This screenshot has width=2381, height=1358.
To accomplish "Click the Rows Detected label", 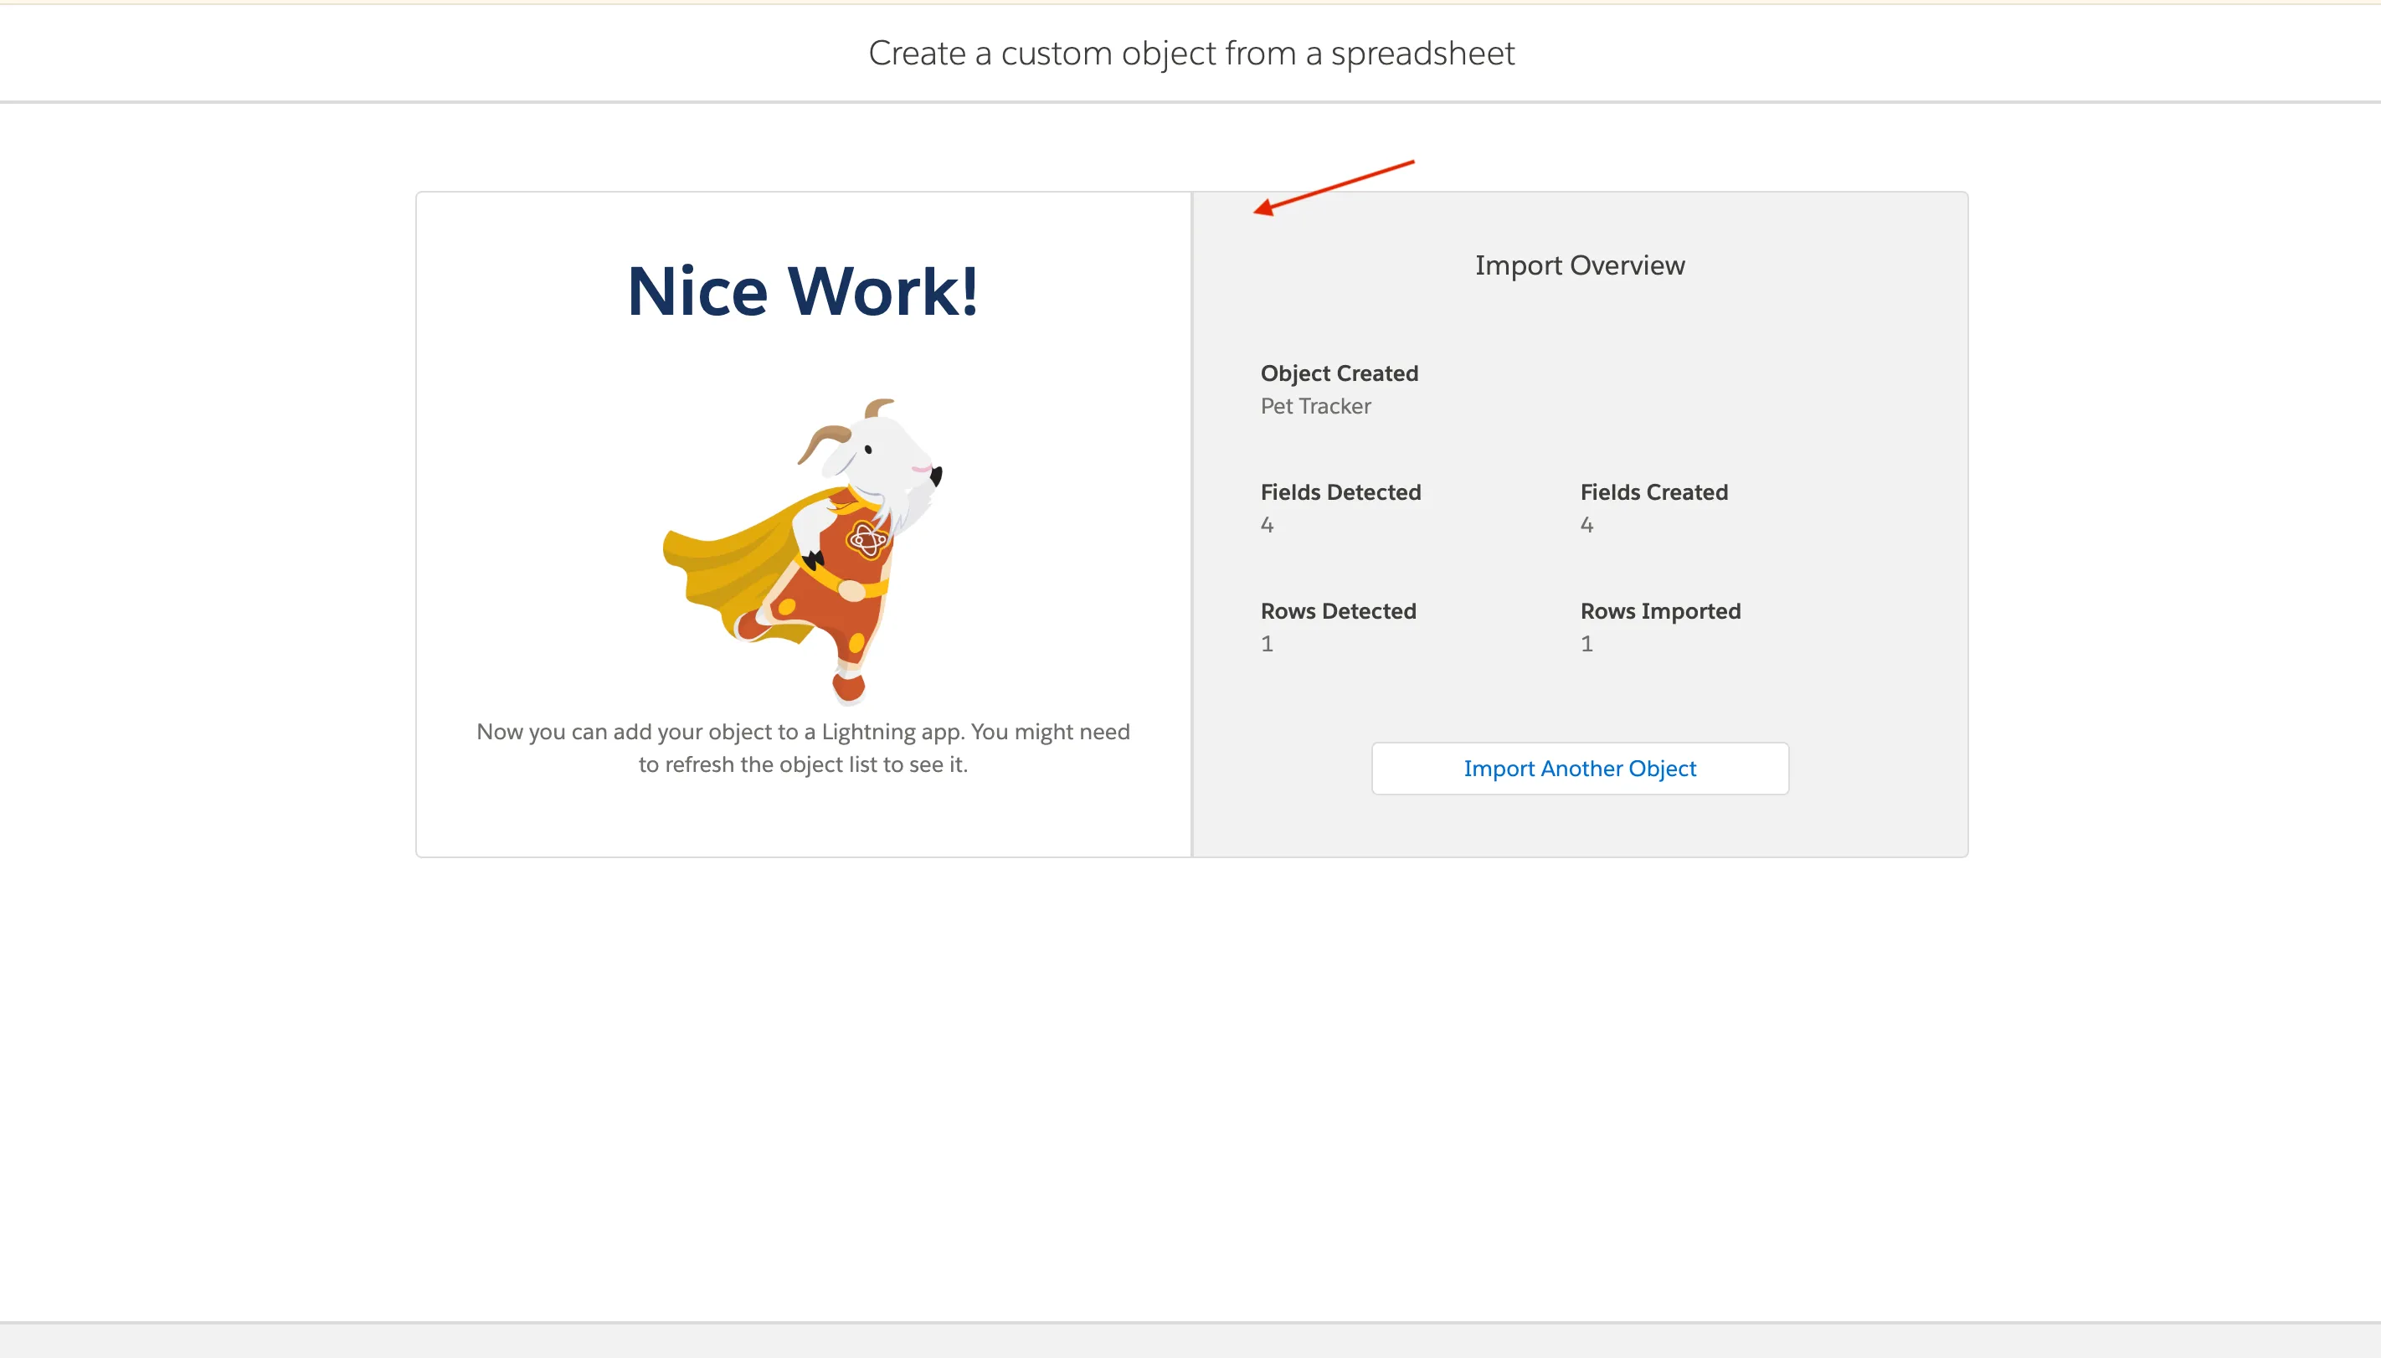I will 1337,611.
